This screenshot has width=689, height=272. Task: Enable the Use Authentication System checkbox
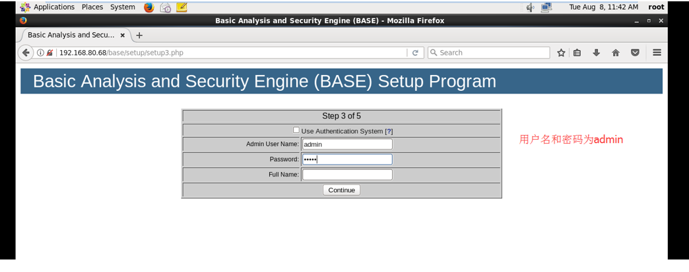tap(296, 130)
